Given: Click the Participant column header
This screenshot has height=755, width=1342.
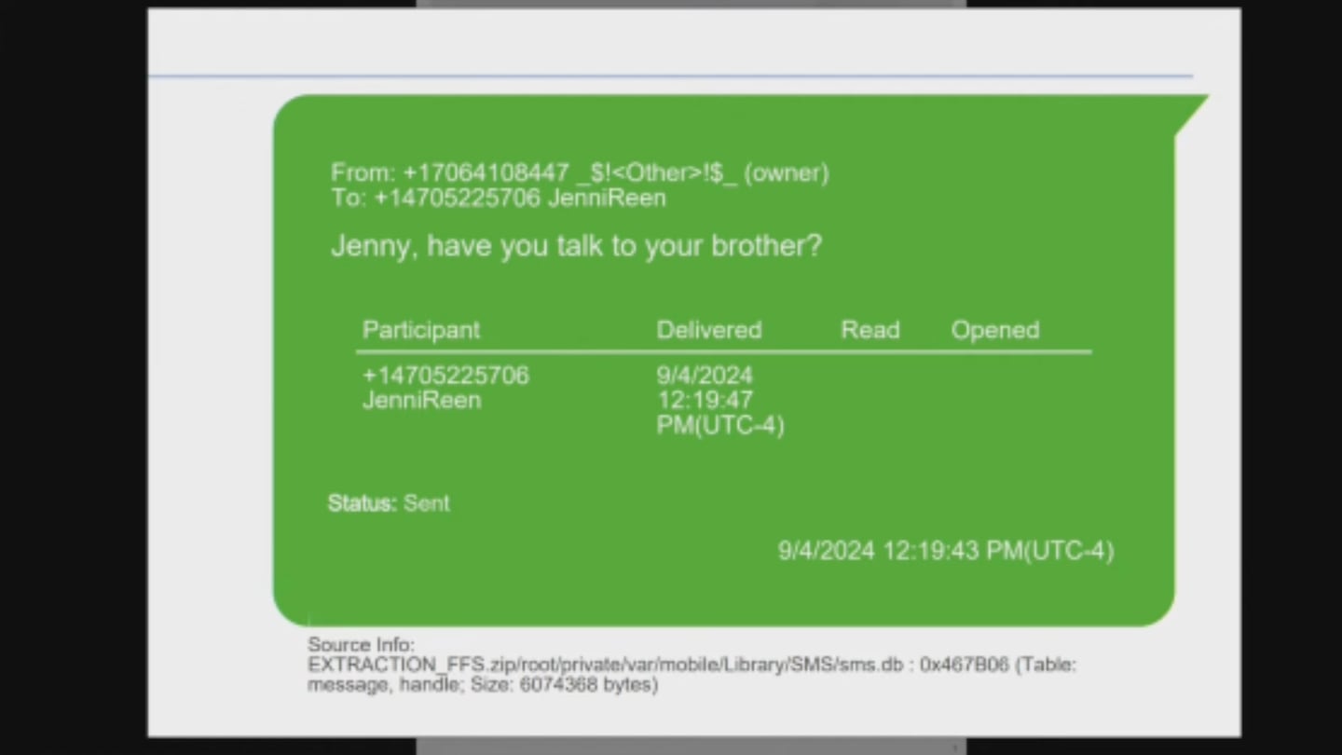Looking at the screenshot, I should (x=420, y=330).
